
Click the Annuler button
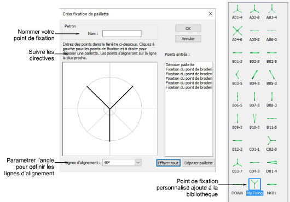point(188,39)
